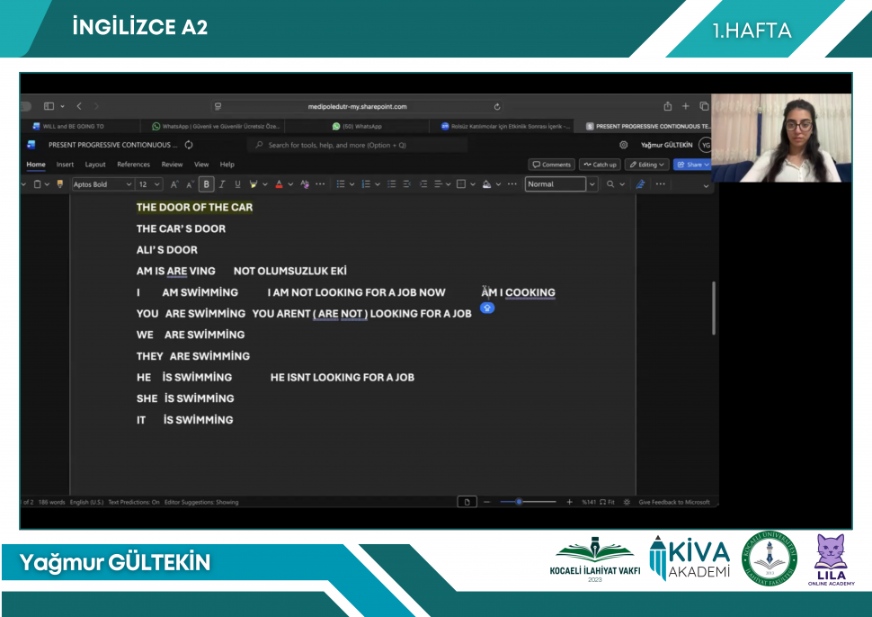Click the bullet list icon

[x=341, y=184]
